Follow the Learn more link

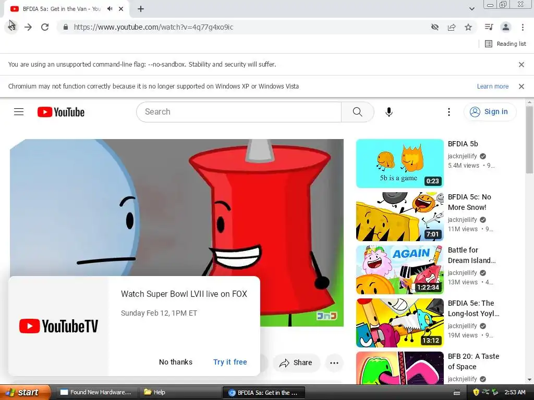pyautogui.click(x=492, y=86)
